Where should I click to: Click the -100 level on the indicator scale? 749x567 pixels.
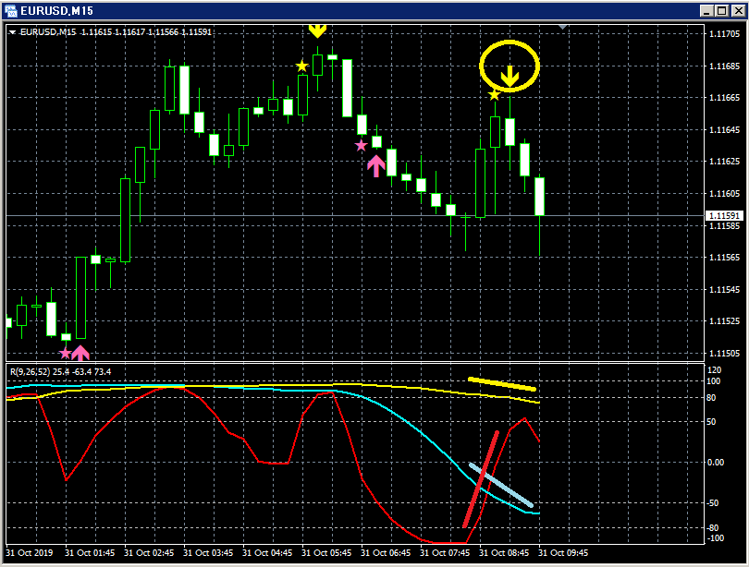[716, 537]
